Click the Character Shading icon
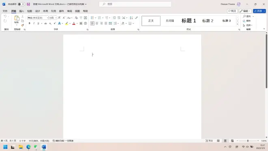This screenshot has width=268, height=151. coord(81,24)
